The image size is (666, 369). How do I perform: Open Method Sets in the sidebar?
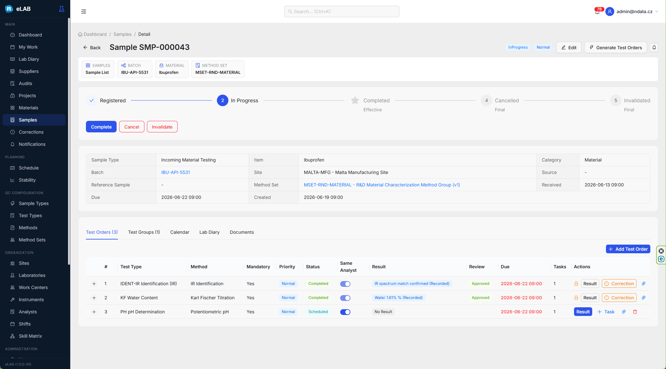(x=34, y=240)
